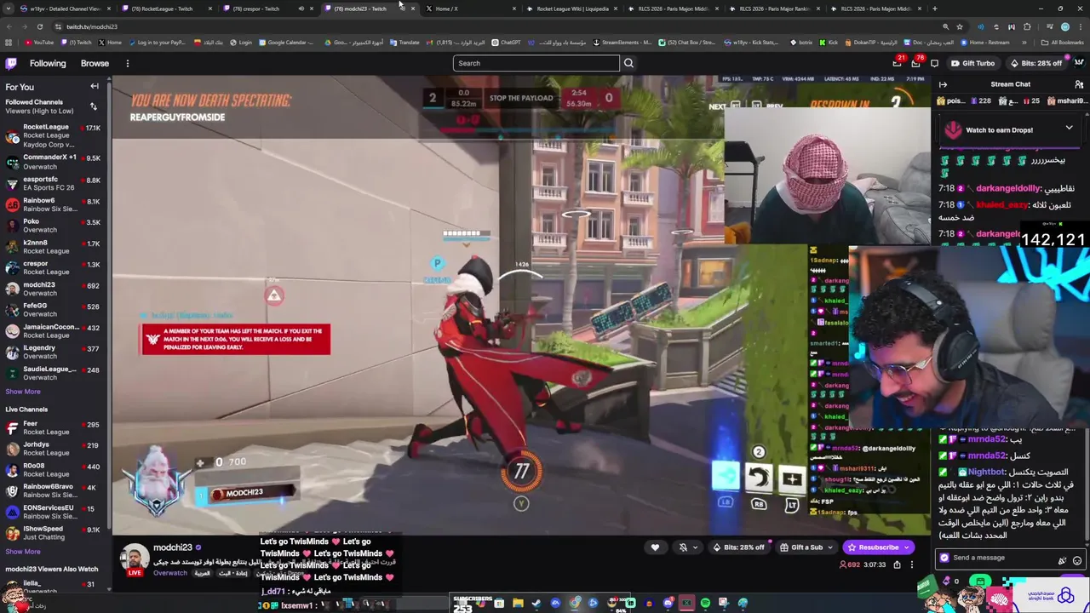The height and width of the screenshot is (613, 1090).
Task: Click the magnifier search button
Action: 628,63
